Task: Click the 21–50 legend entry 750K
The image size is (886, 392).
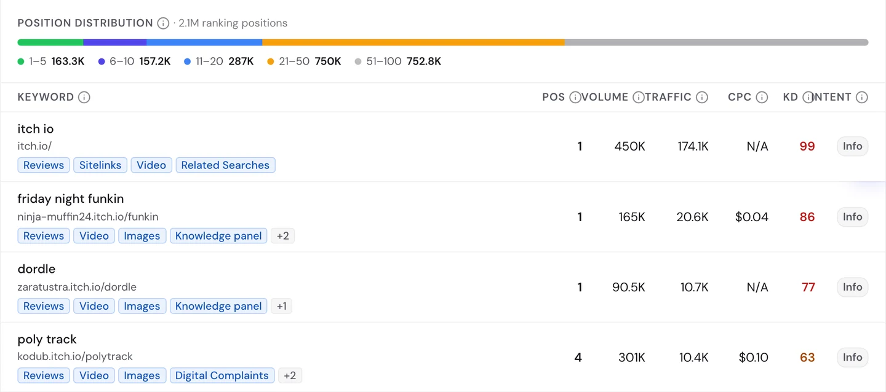Action: coord(304,61)
